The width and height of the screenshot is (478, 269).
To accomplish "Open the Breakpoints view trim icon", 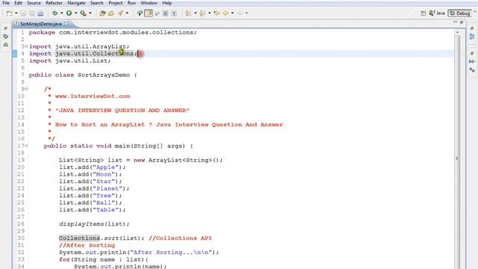I will (x=472, y=69).
